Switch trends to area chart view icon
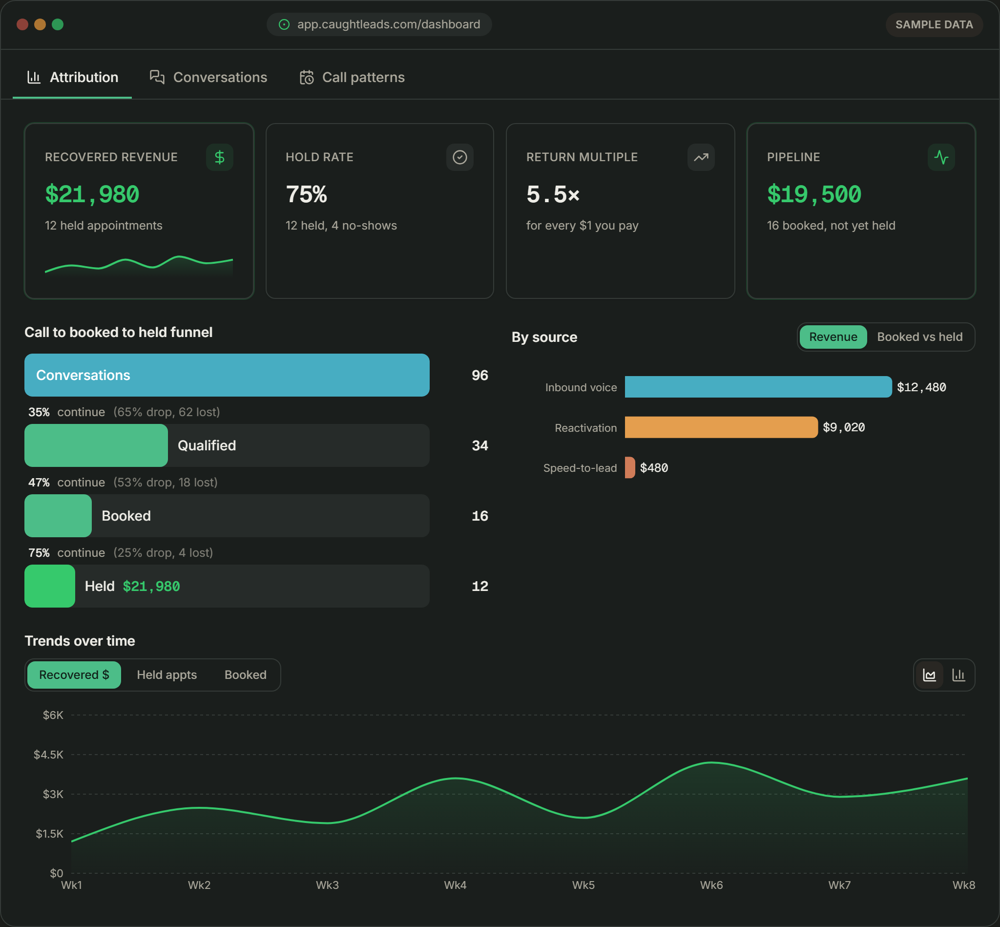Screen dimensions: 1000x927 pyautogui.click(x=929, y=674)
